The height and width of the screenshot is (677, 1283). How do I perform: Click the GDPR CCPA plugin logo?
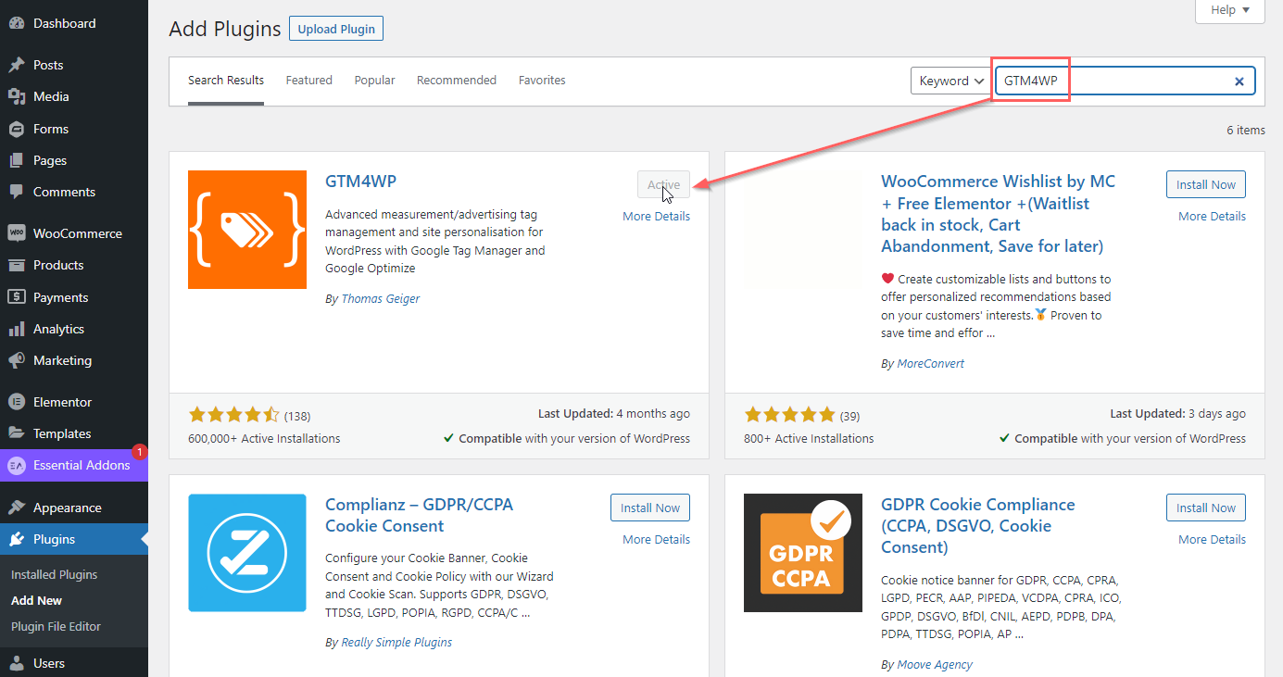pos(803,553)
